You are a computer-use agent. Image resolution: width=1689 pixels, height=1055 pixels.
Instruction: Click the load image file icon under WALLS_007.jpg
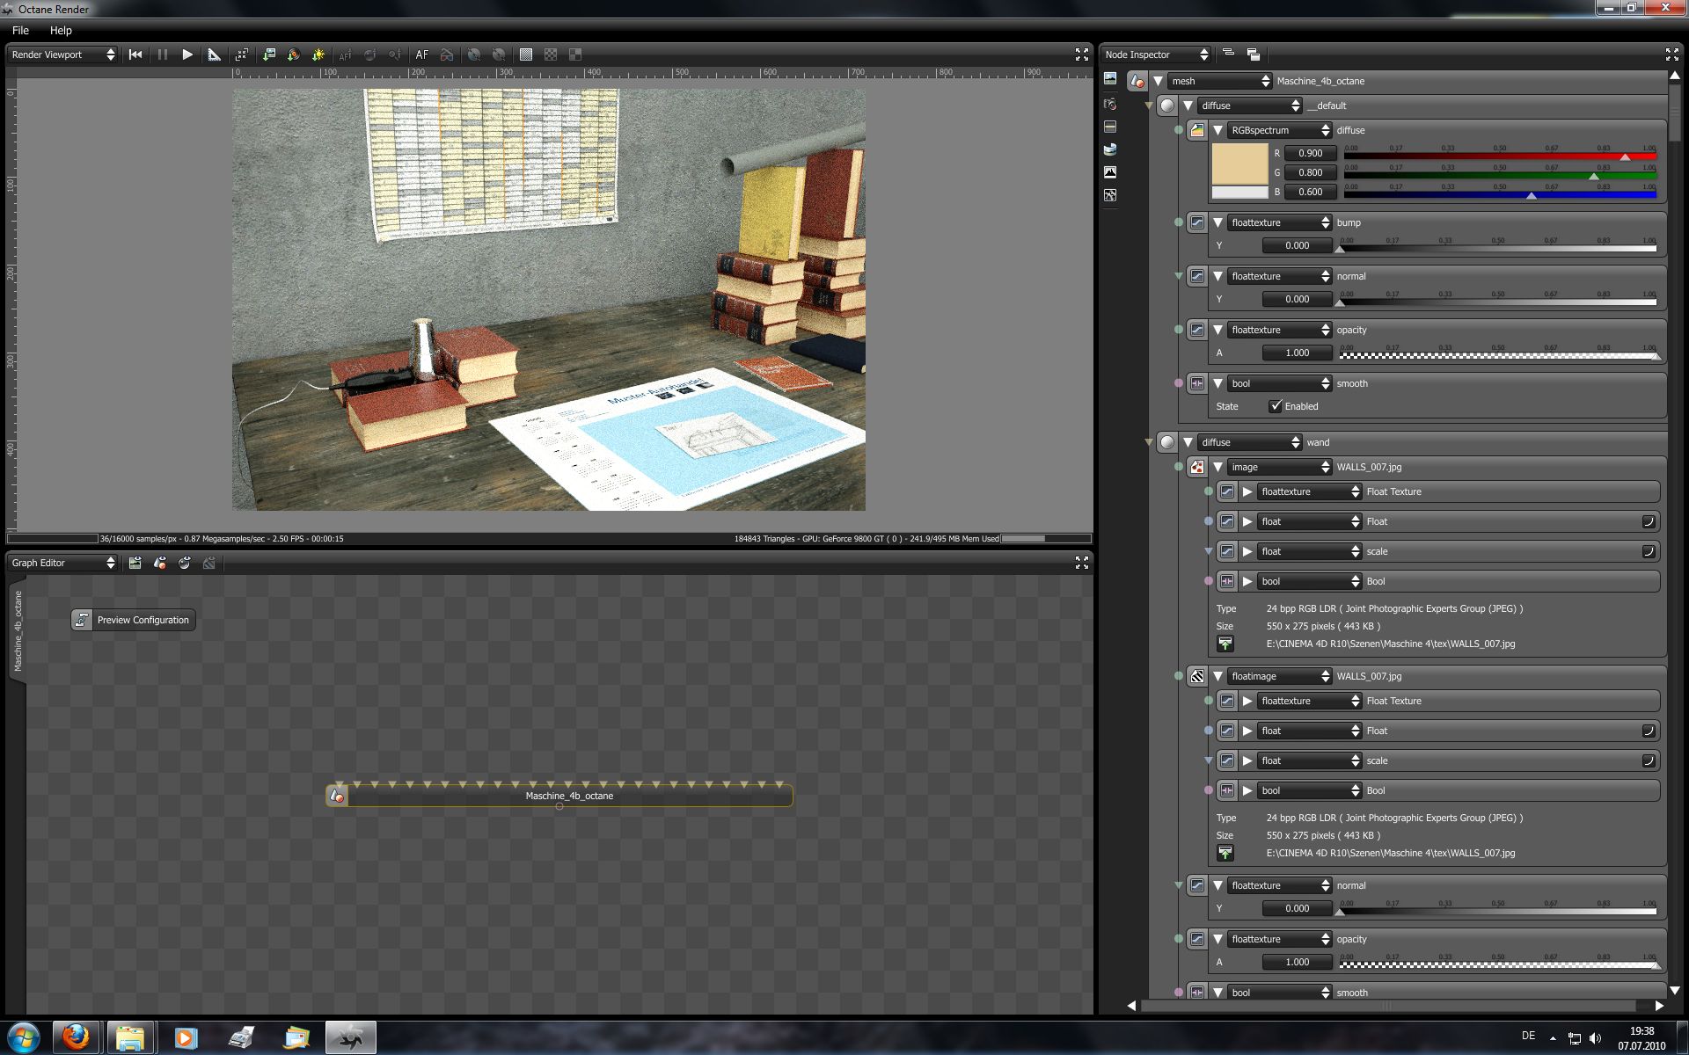tap(1225, 644)
